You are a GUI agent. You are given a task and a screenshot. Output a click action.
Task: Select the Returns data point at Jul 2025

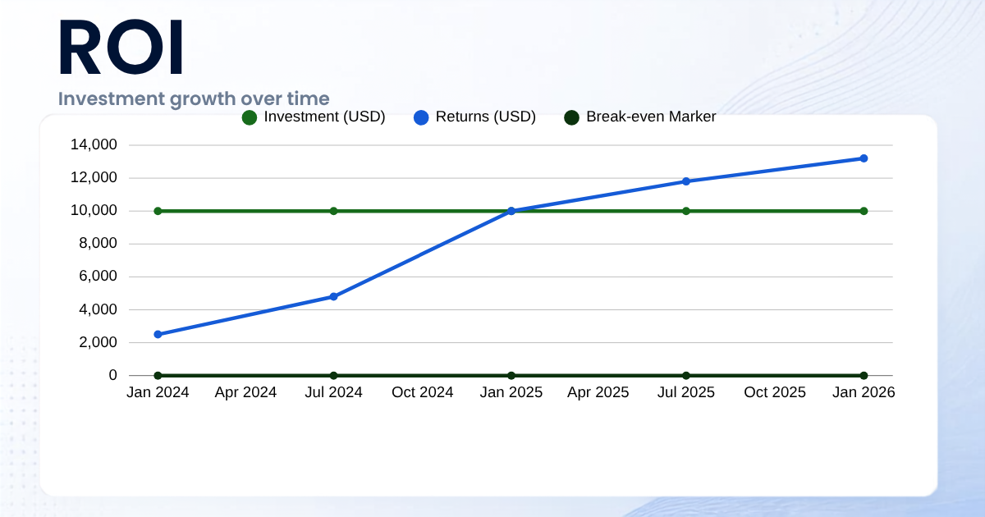click(686, 181)
